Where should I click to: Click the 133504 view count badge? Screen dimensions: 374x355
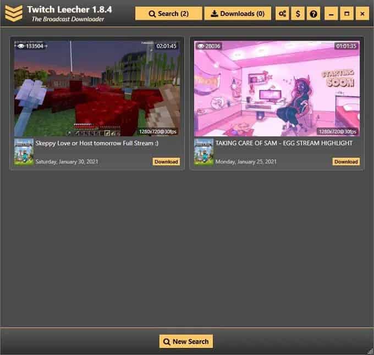click(x=31, y=46)
